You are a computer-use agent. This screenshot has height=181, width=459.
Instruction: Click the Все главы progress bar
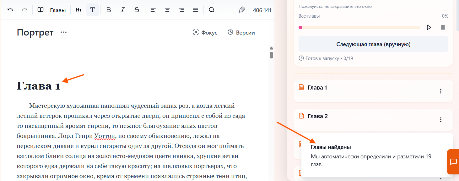coord(359,27)
